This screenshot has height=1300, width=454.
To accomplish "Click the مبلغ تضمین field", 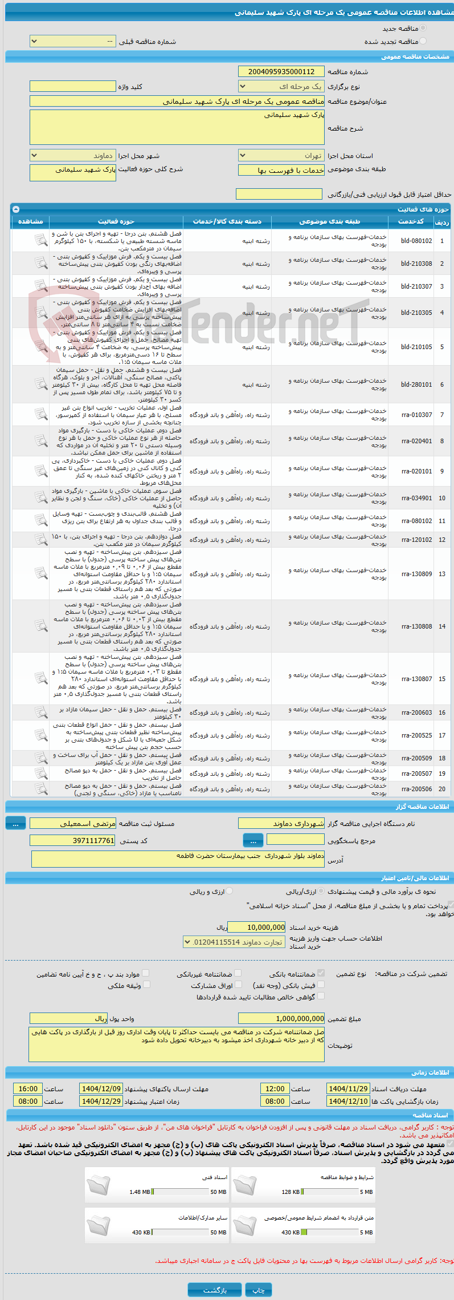I will tap(281, 1018).
